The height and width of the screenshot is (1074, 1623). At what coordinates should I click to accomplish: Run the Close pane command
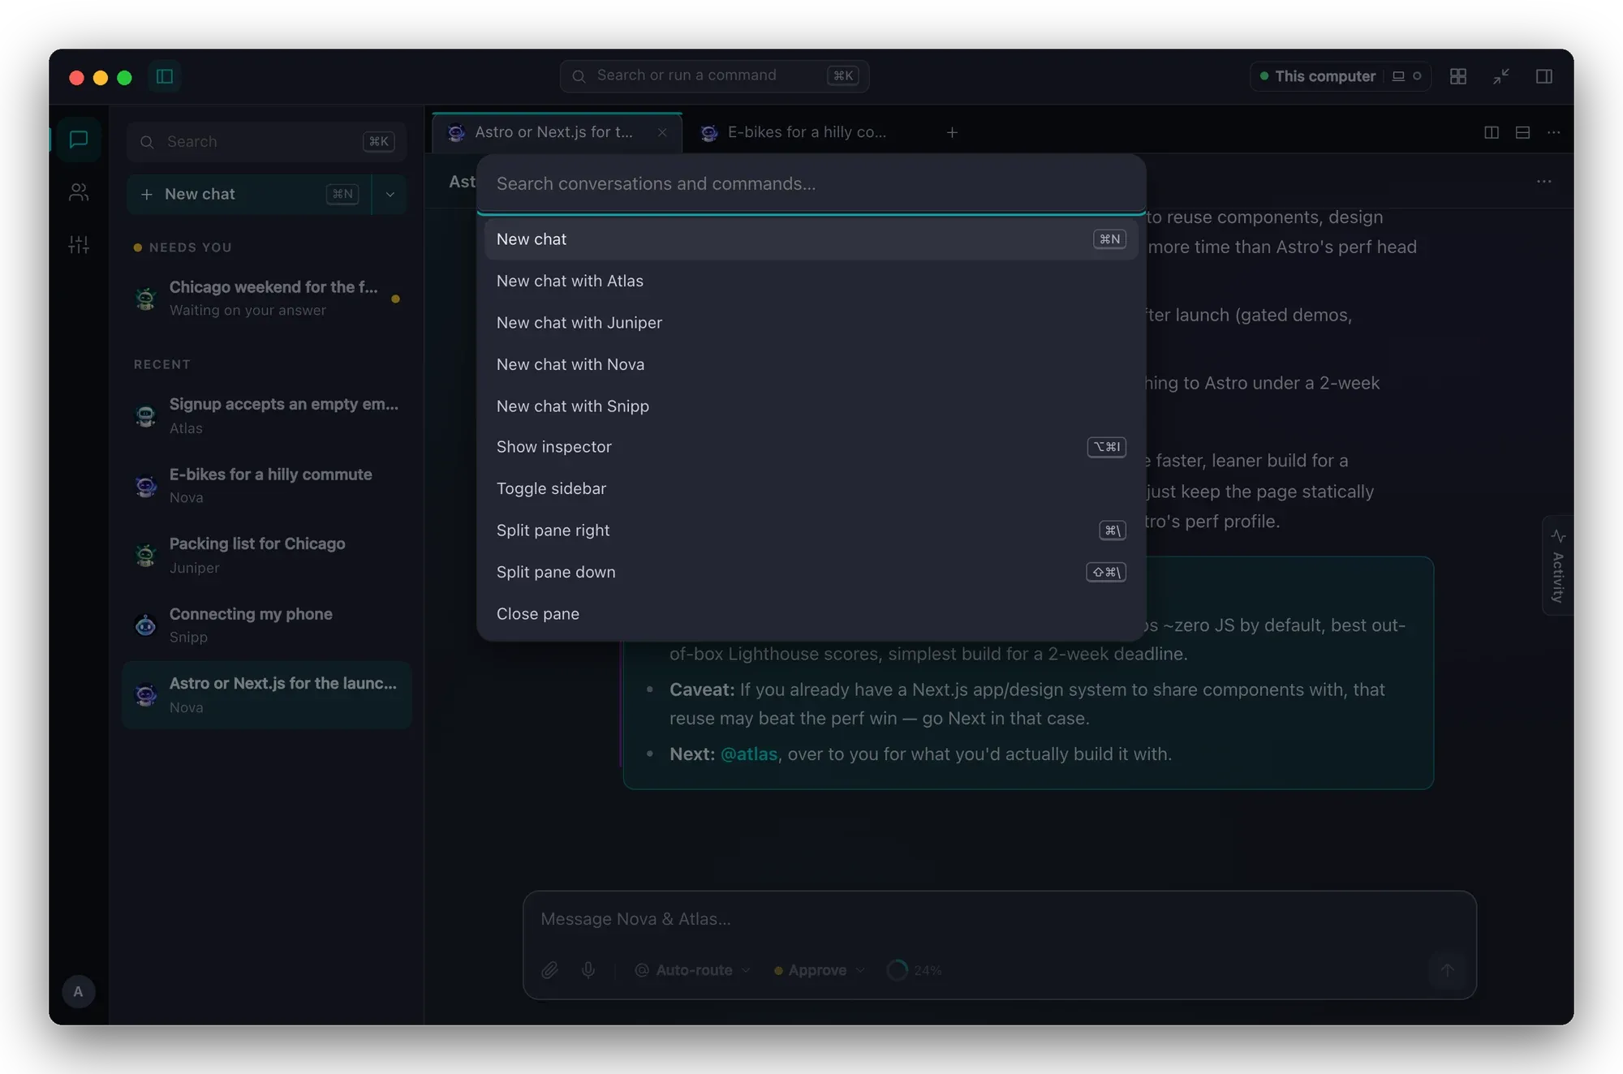[811, 614]
